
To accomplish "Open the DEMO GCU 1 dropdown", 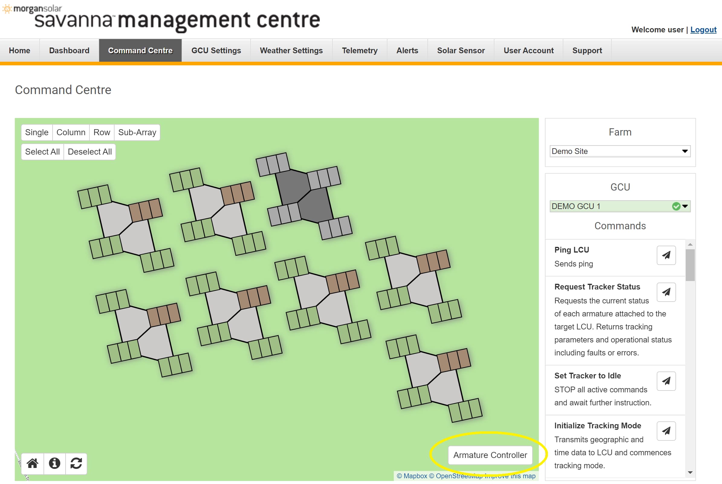I will point(620,206).
